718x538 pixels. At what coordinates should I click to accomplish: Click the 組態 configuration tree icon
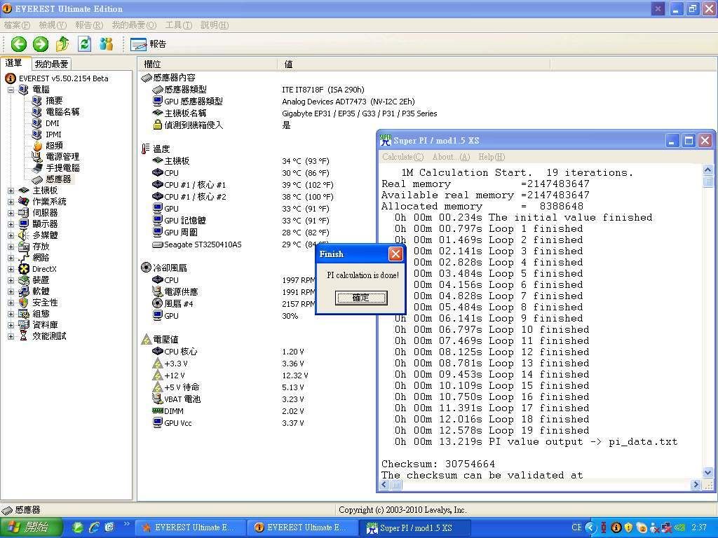coord(24,314)
